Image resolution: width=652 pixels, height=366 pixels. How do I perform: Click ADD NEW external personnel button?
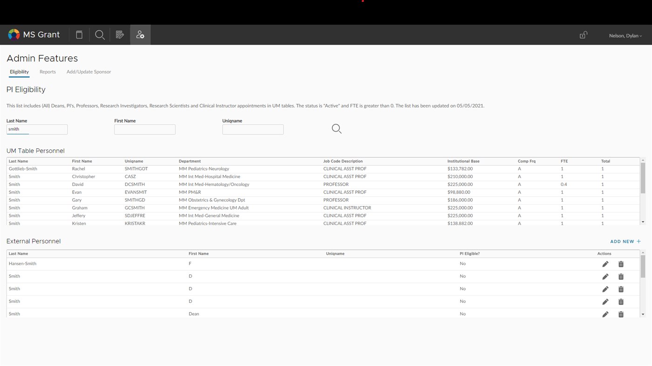(x=625, y=241)
